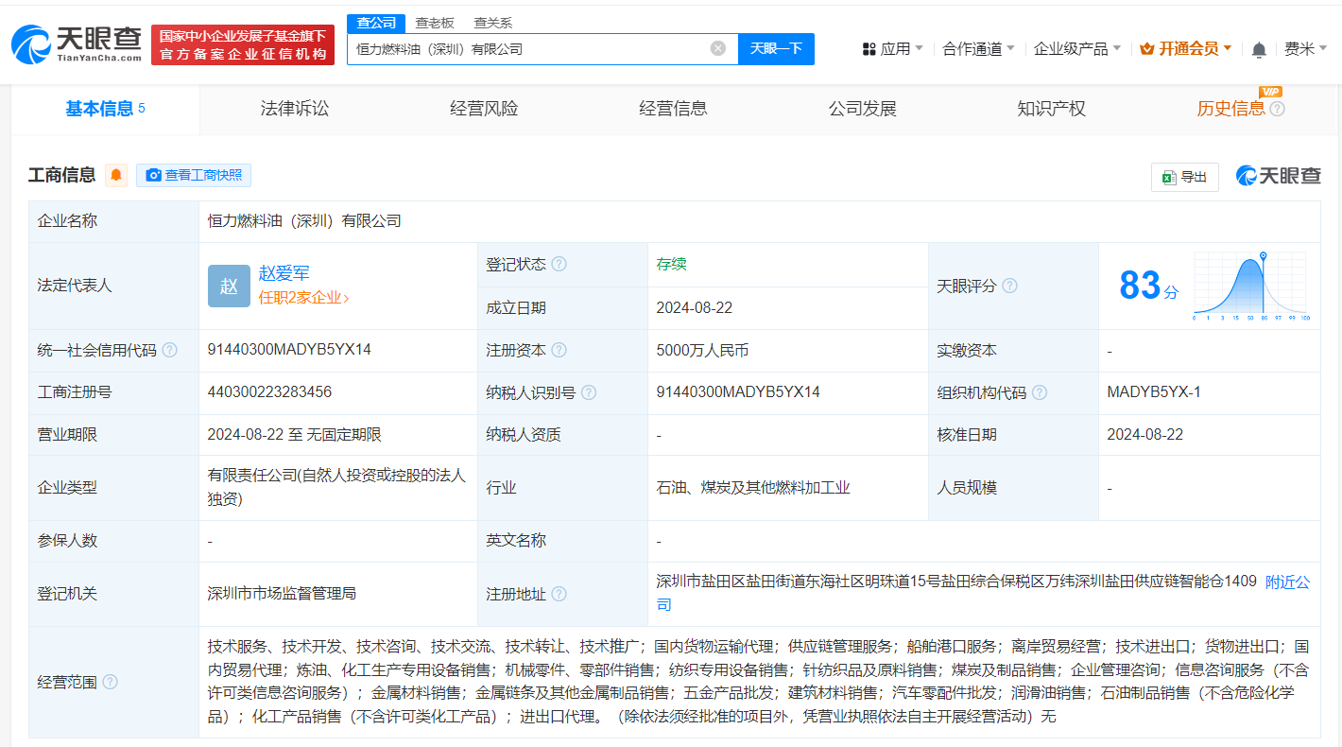The image size is (1342, 747).
Task: Click the Excel icon on the 导出 button
Action: coord(1167,176)
